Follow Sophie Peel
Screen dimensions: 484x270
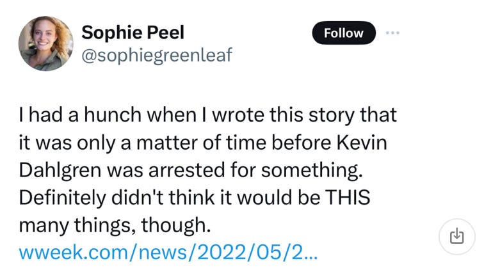tap(344, 33)
